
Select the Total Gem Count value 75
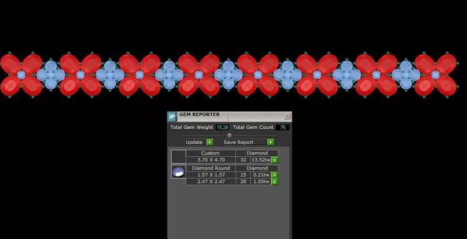pyautogui.click(x=283, y=127)
